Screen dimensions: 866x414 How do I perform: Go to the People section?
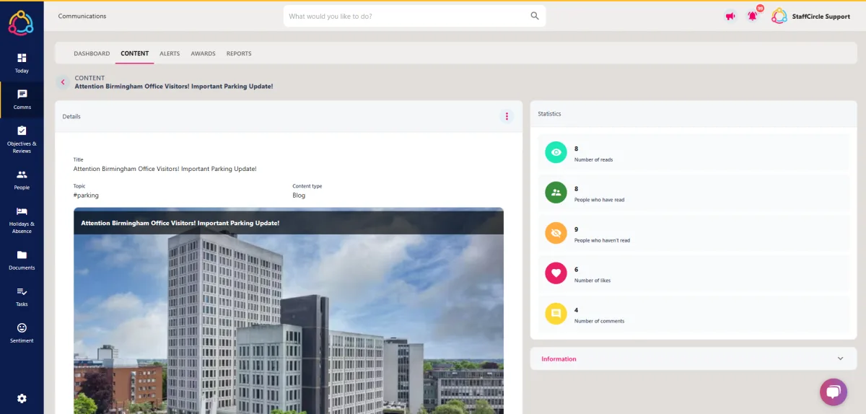22,180
